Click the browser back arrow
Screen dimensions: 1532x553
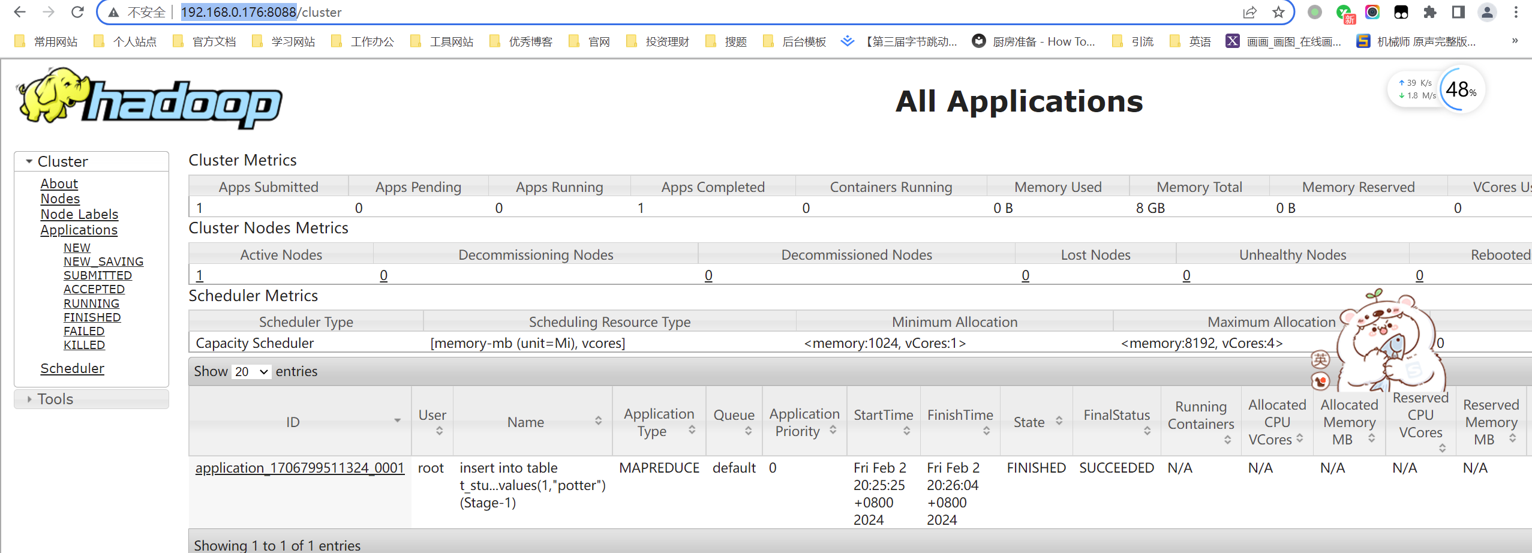[20, 12]
